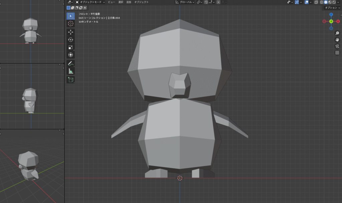Click the red X axis on gizmo
Viewport: 342px width, 203px height.
point(338,21)
